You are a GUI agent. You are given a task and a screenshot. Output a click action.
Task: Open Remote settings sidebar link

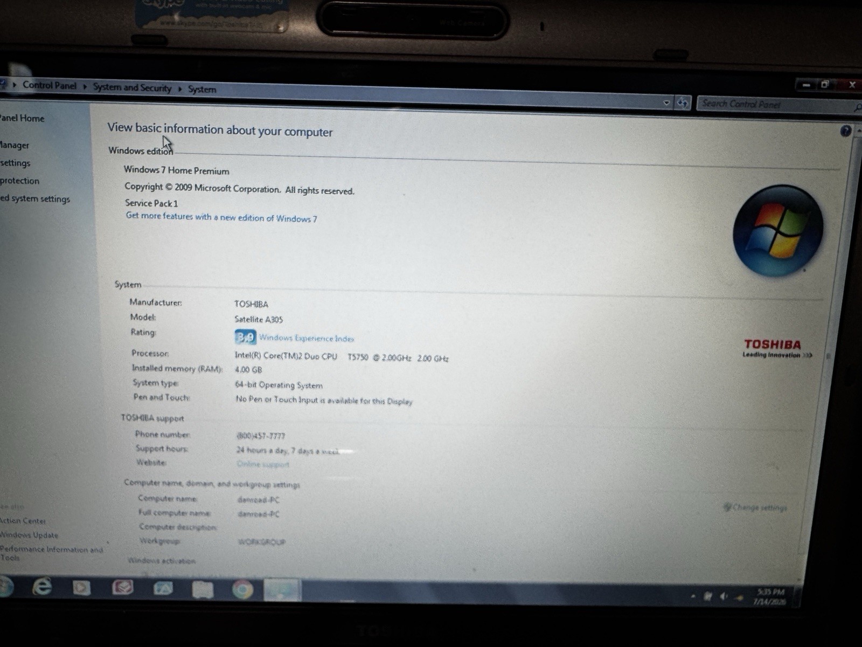pyautogui.click(x=15, y=163)
